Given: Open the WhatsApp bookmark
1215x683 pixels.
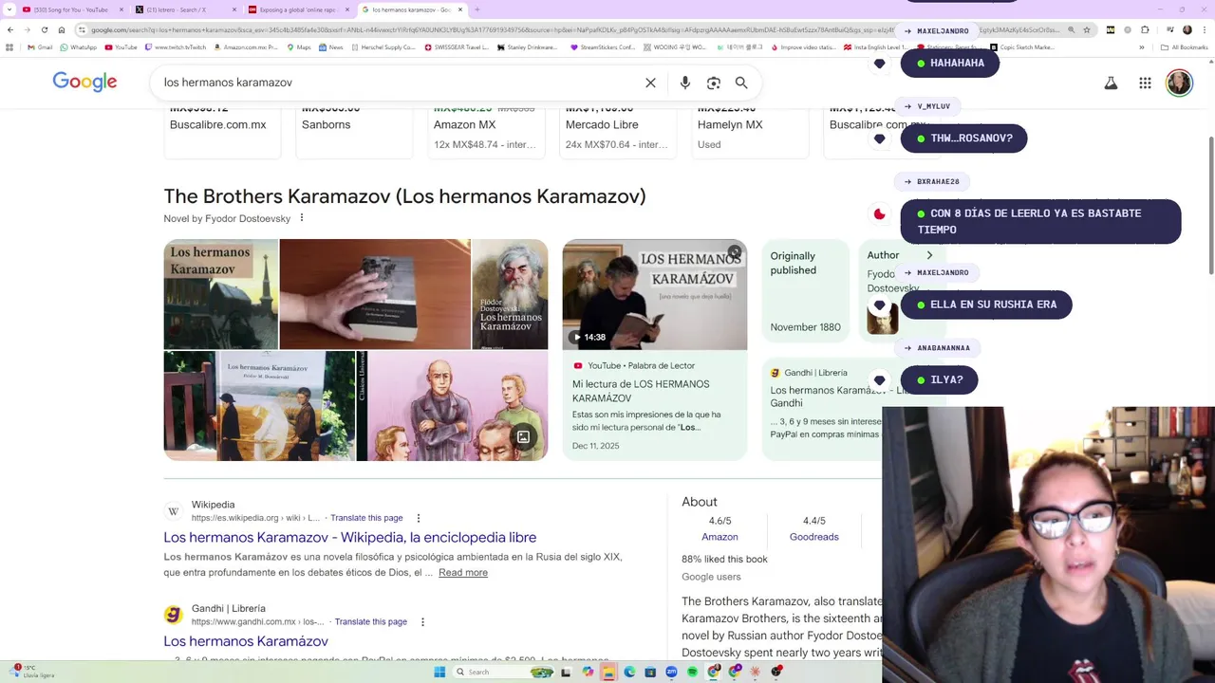Looking at the screenshot, I should tap(78, 46).
